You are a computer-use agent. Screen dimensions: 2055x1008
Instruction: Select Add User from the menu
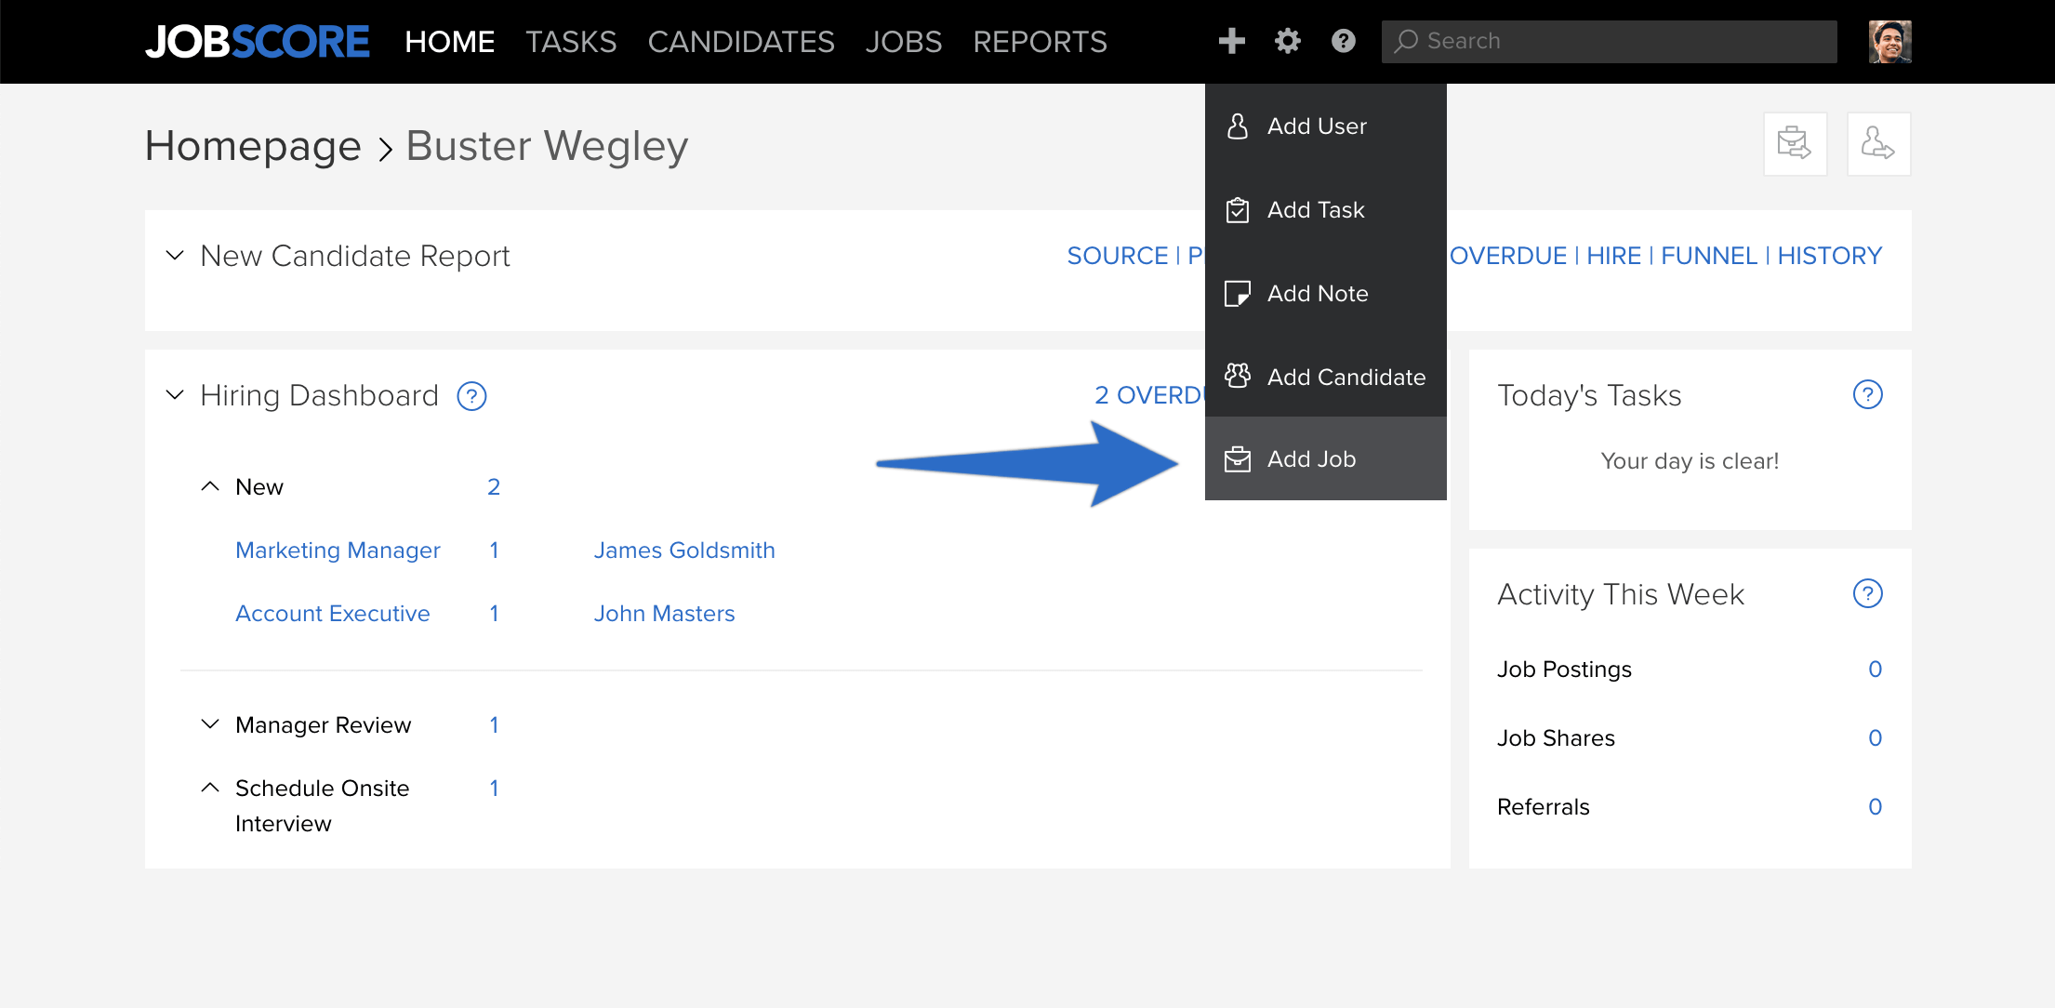(1326, 126)
